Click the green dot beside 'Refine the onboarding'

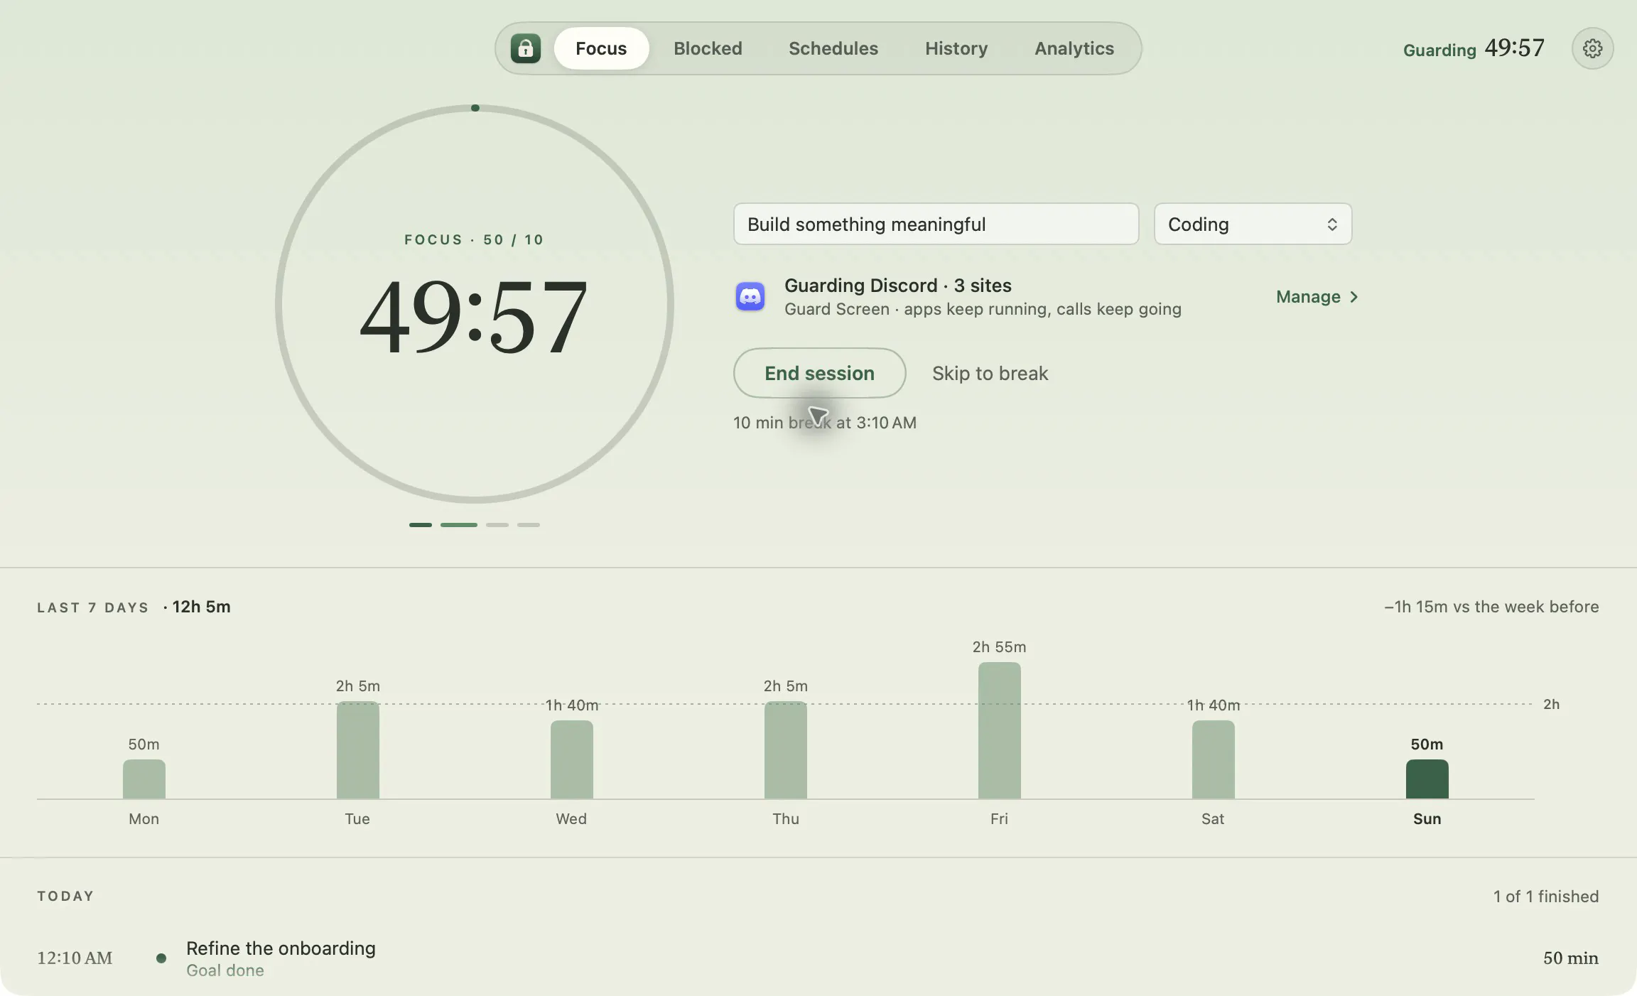click(x=161, y=958)
